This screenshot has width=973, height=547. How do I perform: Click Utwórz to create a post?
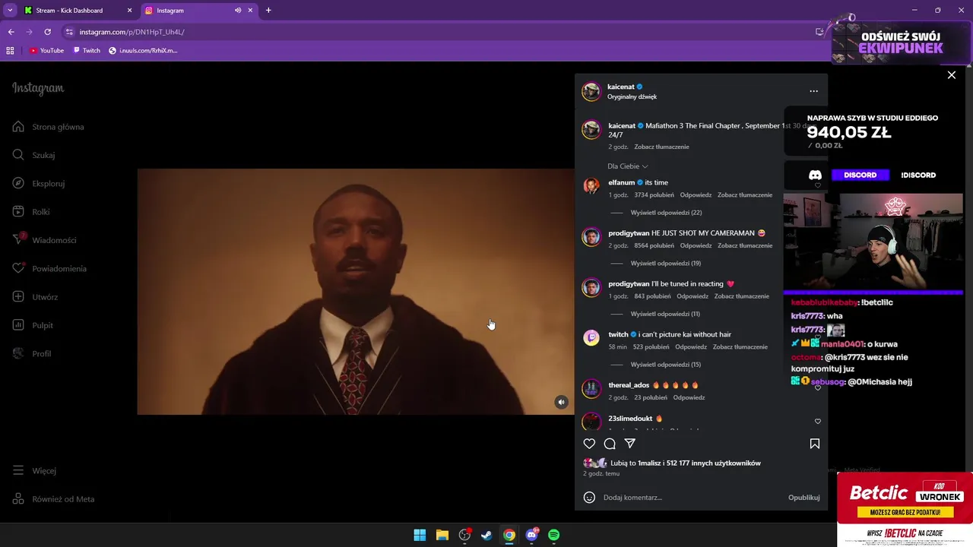(35, 297)
